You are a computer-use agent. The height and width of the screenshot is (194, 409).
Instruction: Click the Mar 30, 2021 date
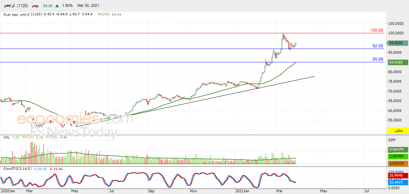89,6
